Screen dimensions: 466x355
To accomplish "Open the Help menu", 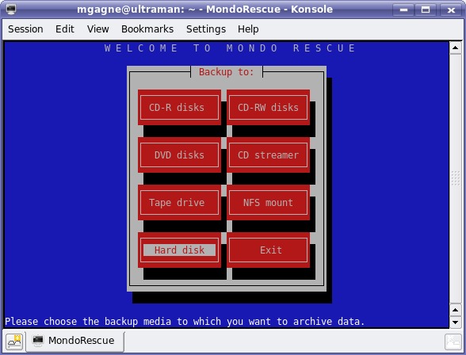I will [248, 29].
